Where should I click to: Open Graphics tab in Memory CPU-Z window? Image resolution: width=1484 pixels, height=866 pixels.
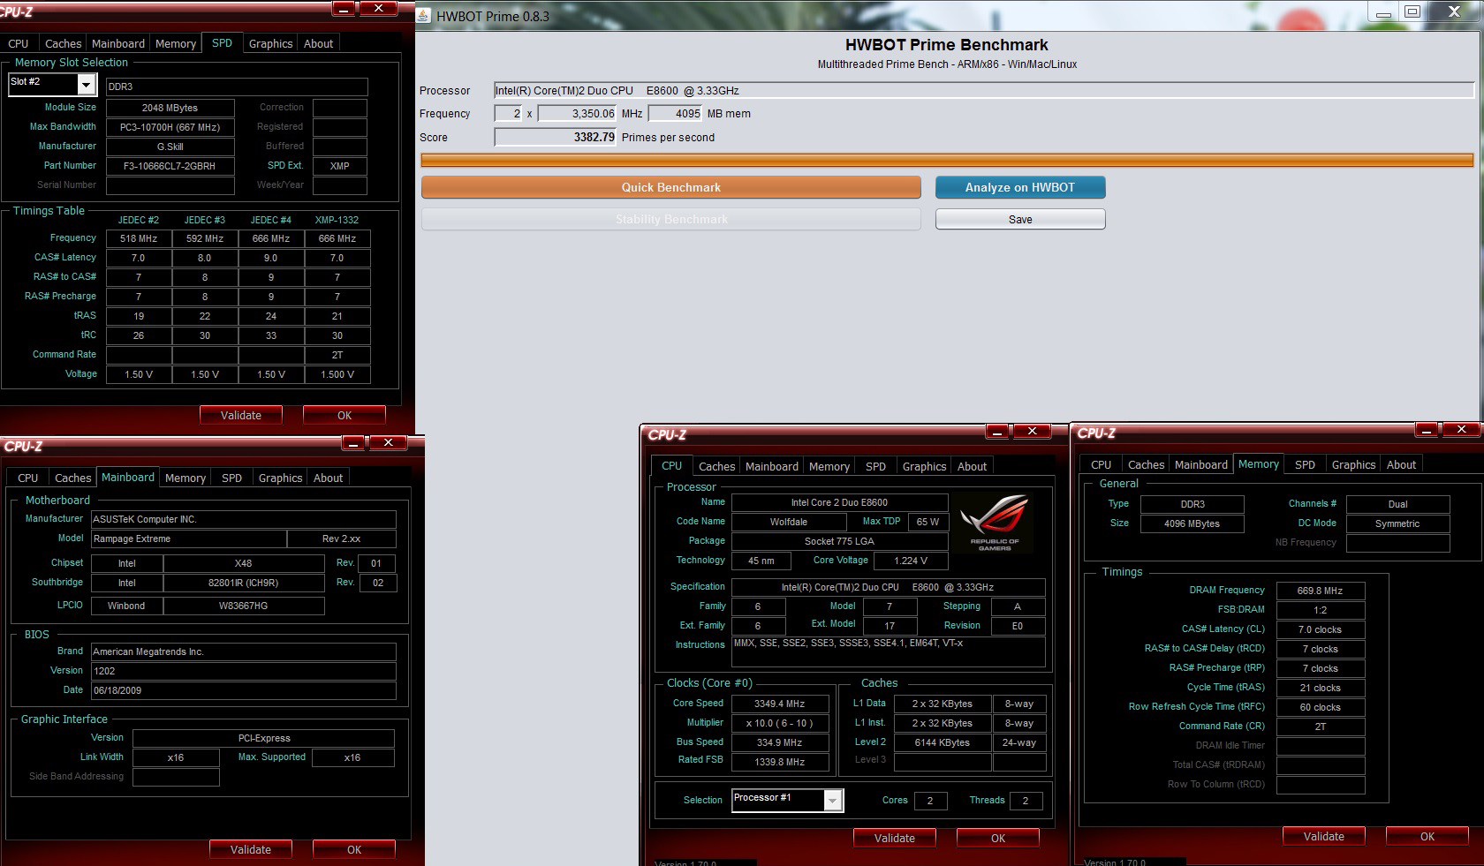[1354, 464]
